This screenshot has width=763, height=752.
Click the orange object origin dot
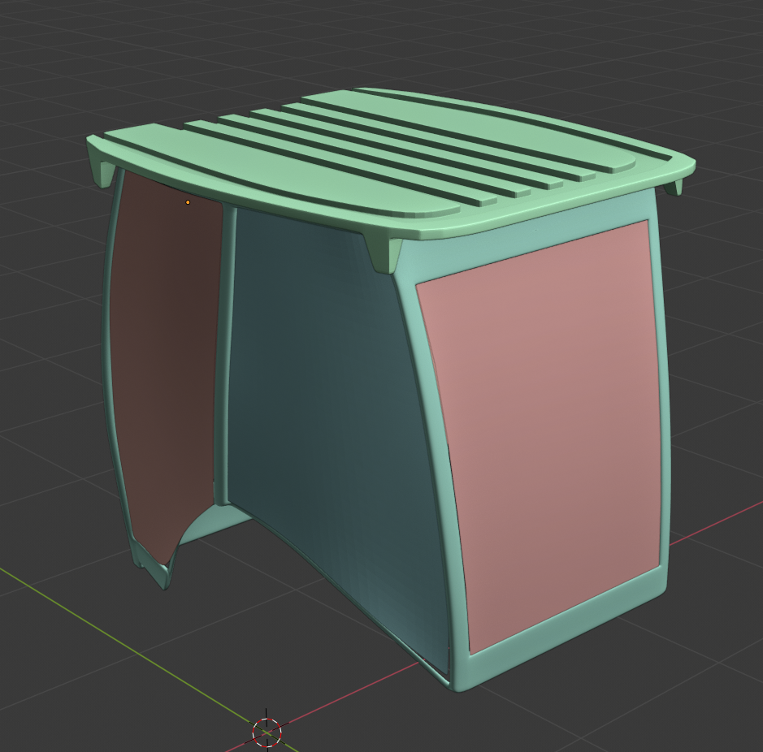coord(188,202)
